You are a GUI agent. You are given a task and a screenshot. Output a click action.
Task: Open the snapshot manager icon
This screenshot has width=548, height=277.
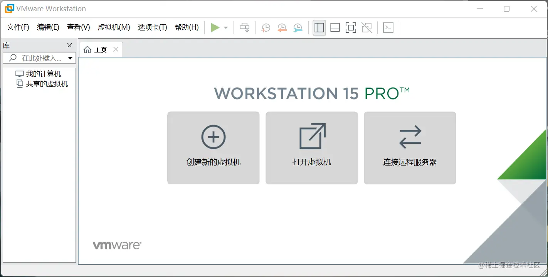(x=298, y=28)
